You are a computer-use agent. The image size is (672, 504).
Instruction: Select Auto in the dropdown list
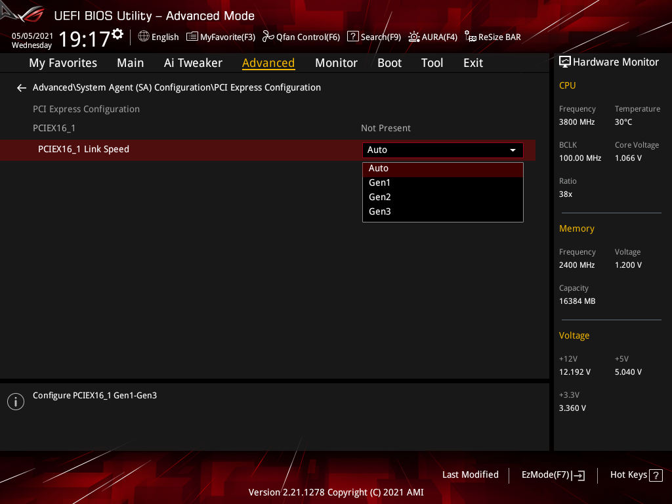[x=443, y=169]
